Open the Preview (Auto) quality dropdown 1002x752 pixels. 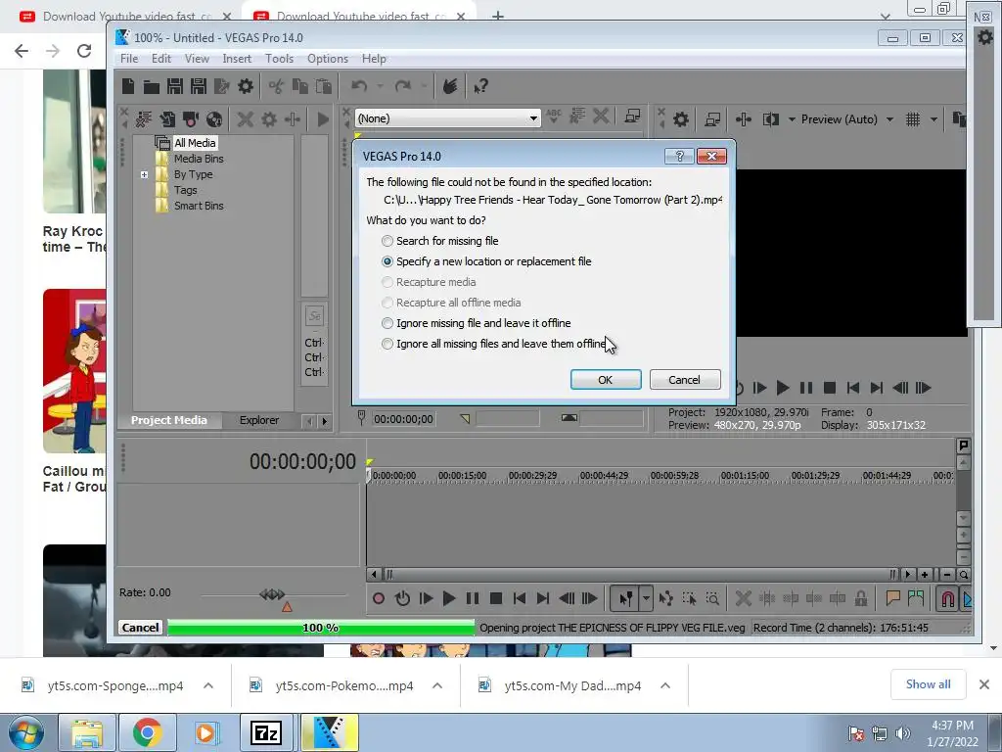tap(889, 118)
